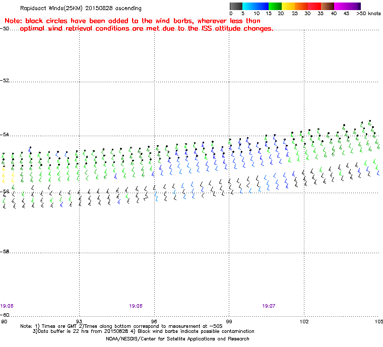
Task: Select the dark purple end of the color bar
Action: click(x=359, y=6)
